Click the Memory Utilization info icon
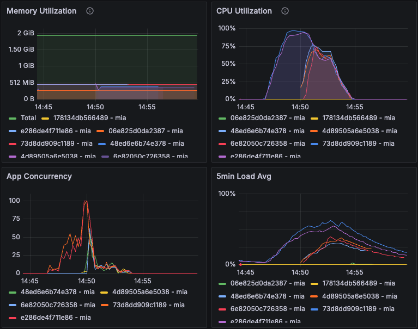The width and height of the screenshot is (418, 329). coord(90,11)
